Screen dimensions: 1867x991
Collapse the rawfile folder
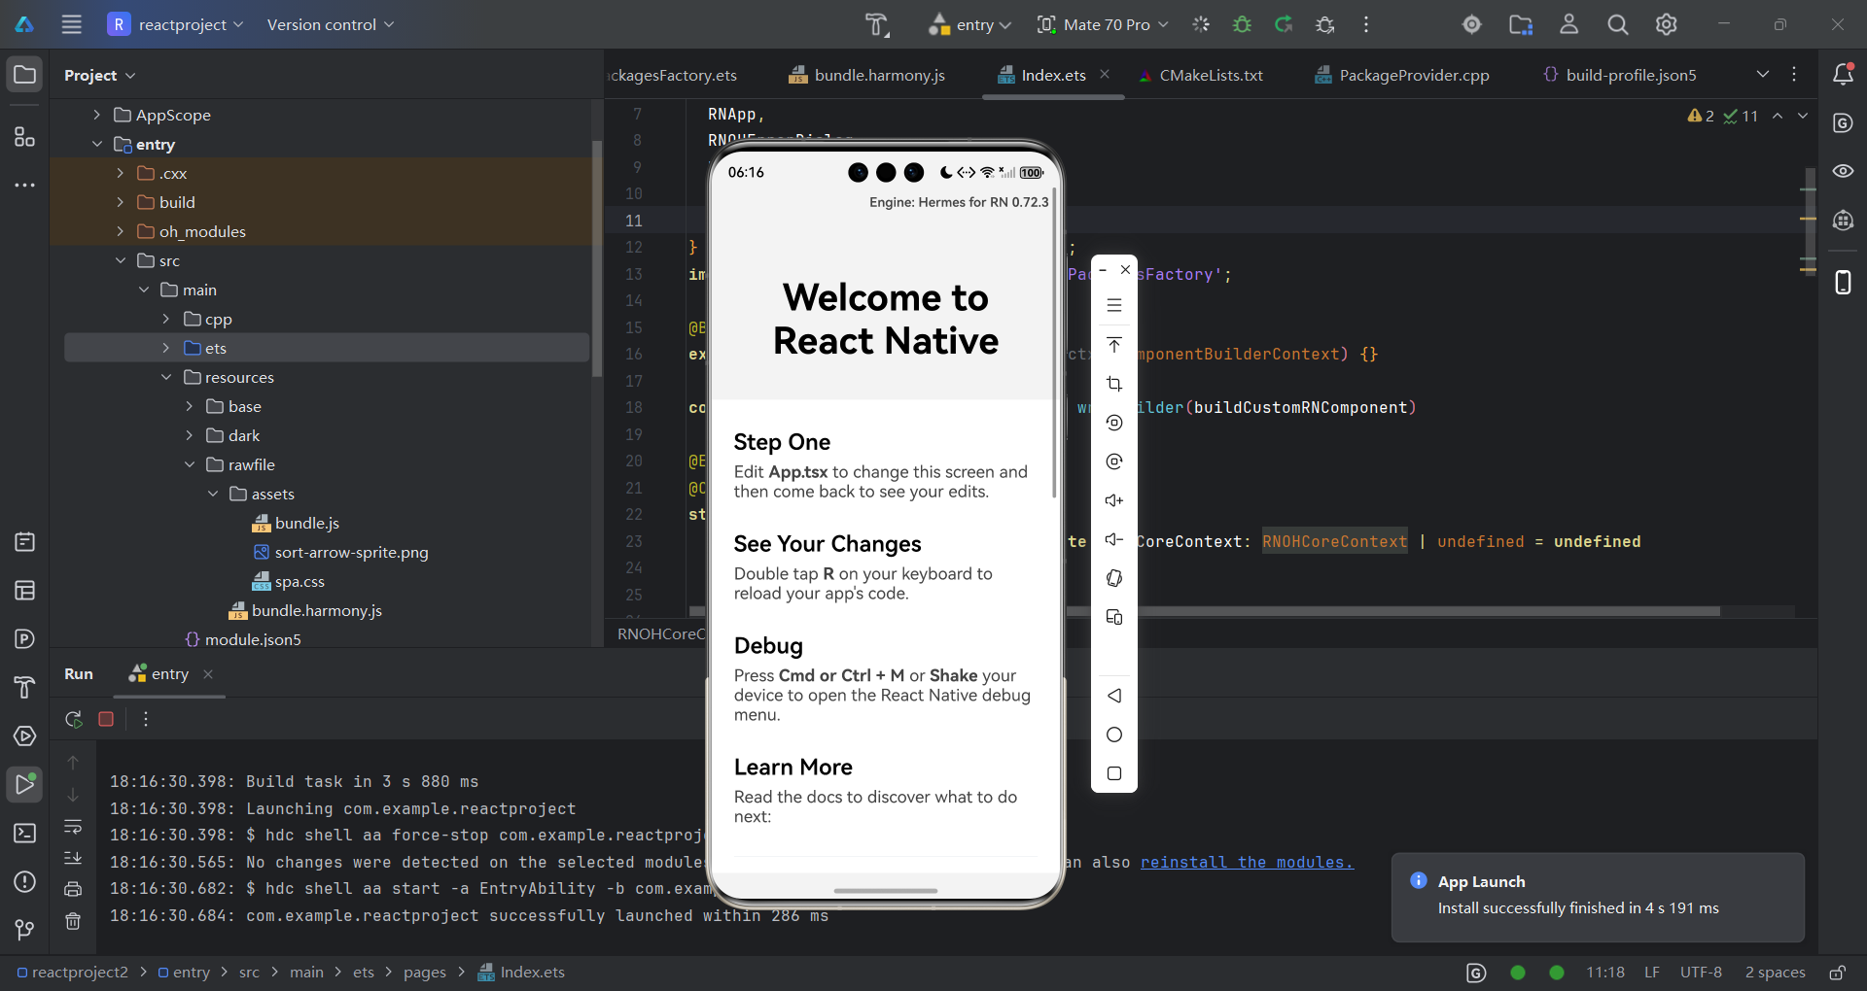click(x=190, y=464)
